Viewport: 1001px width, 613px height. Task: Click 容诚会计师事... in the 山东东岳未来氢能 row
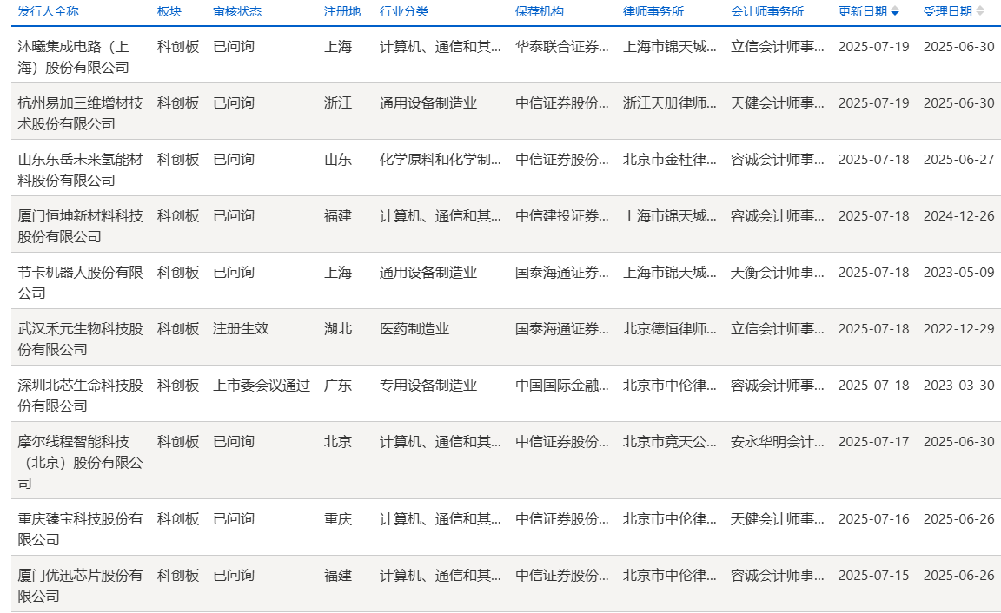click(777, 160)
